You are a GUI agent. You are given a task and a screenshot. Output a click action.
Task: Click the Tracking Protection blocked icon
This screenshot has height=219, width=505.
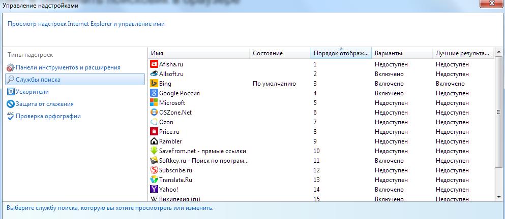(11, 104)
